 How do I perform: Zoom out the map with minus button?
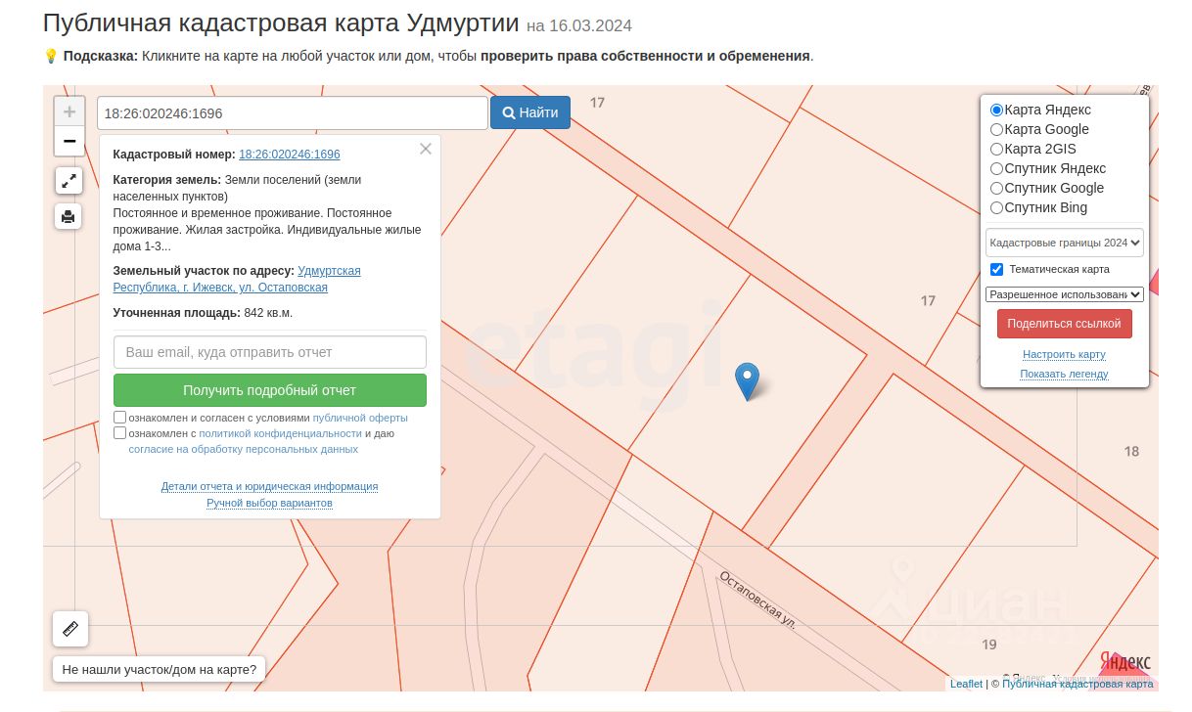tap(69, 142)
